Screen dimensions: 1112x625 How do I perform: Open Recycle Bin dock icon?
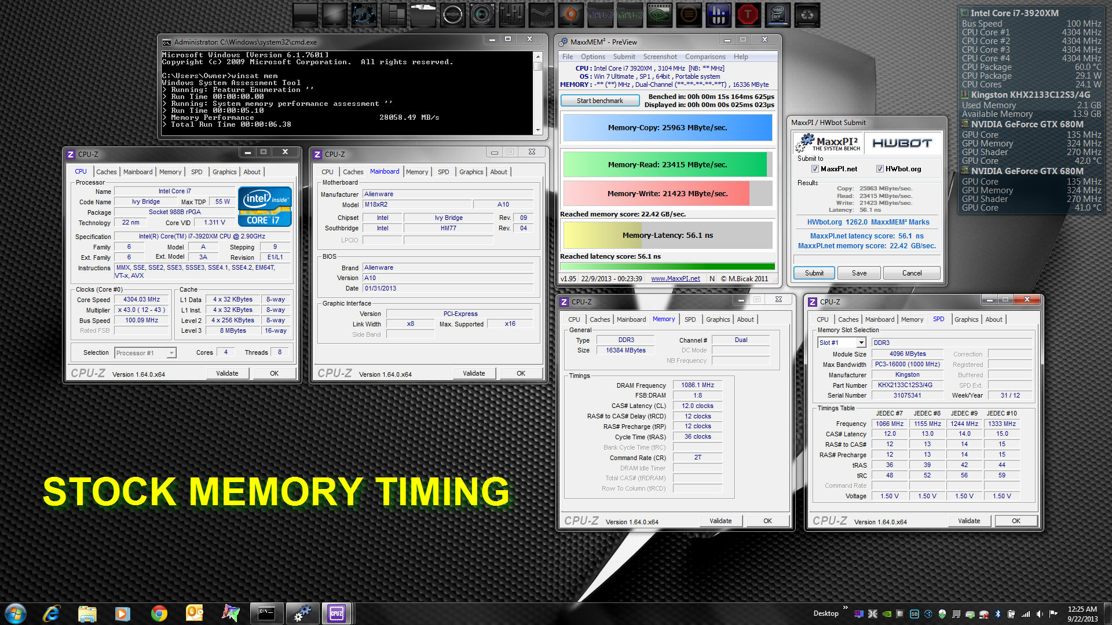pyautogui.click(x=807, y=14)
